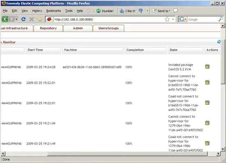Click the thumbs down dislike icon
This screenshot has width=226, height=163.
(141, 11)
